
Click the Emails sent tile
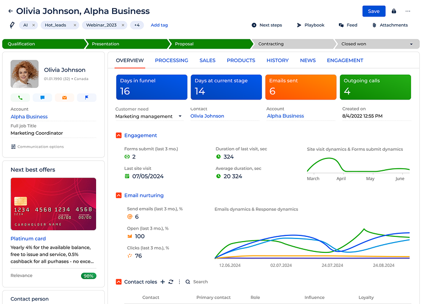pos(301,87)
